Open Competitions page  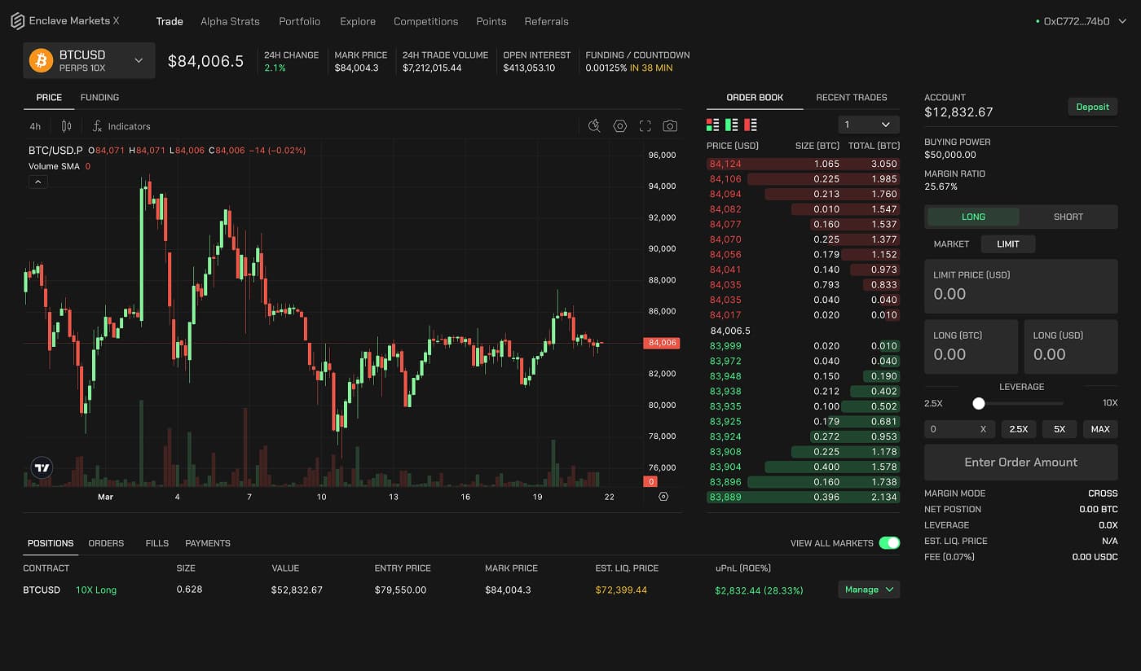[425, 21]
